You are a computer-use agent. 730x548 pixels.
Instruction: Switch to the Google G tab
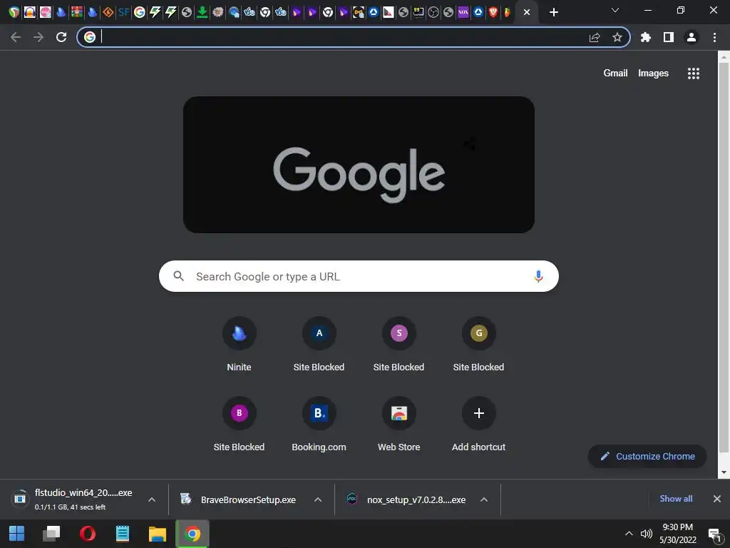[139, 12]
